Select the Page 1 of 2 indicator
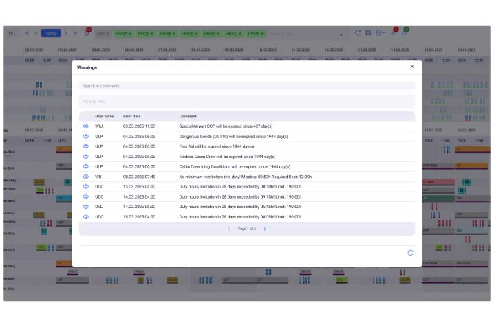This screenshot has width=494, height=327. tap(247, 229)
